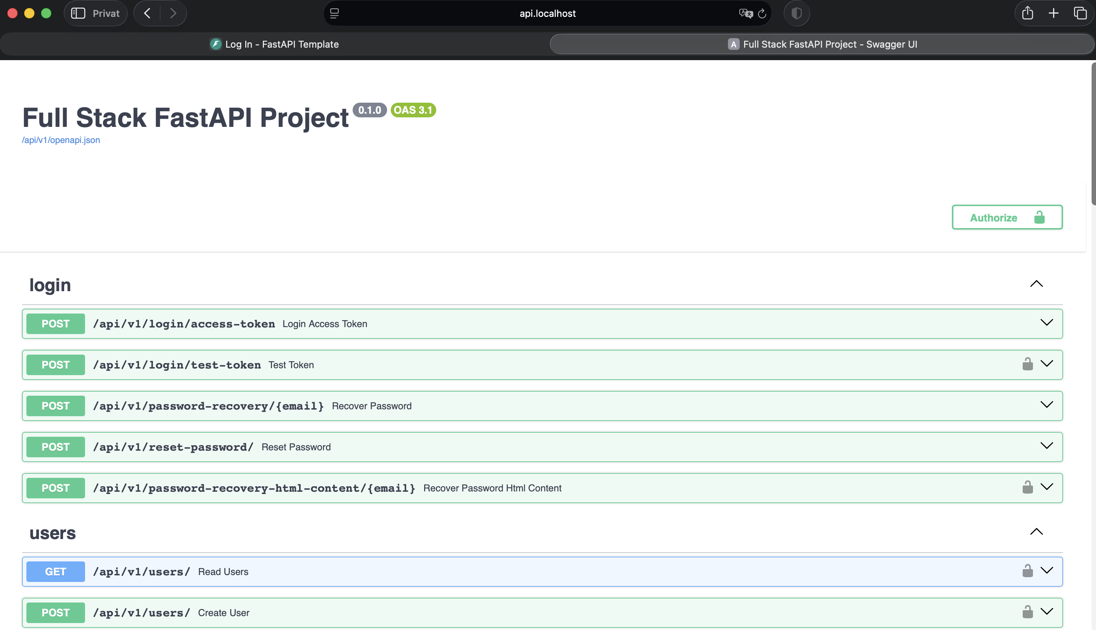Click lock icon on test-token endpoint
This screenshot has width=1096, height=630.
click(1027, 364)
